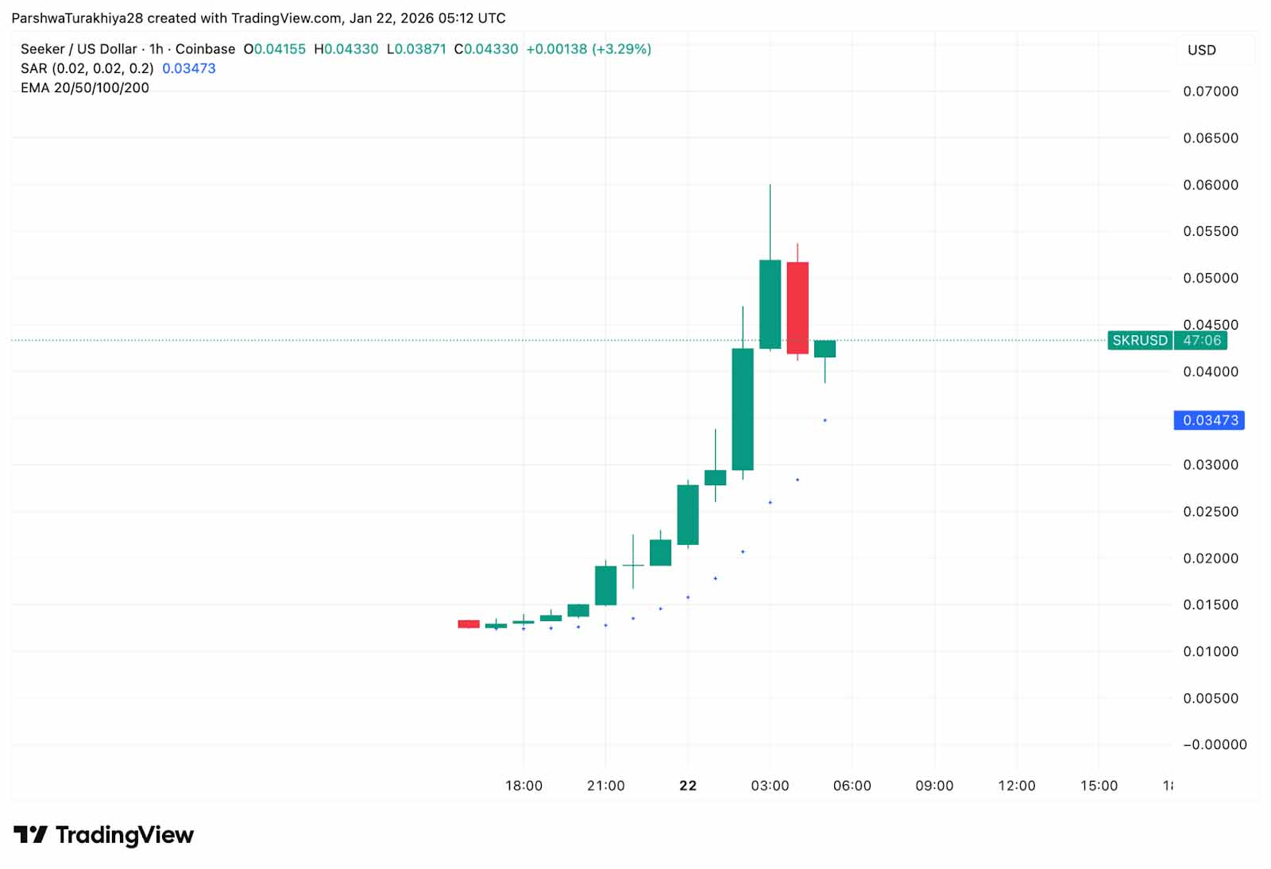Click the latest SAR dot below current candle
Screen dimensions: 1271x869
click(825, 420)
